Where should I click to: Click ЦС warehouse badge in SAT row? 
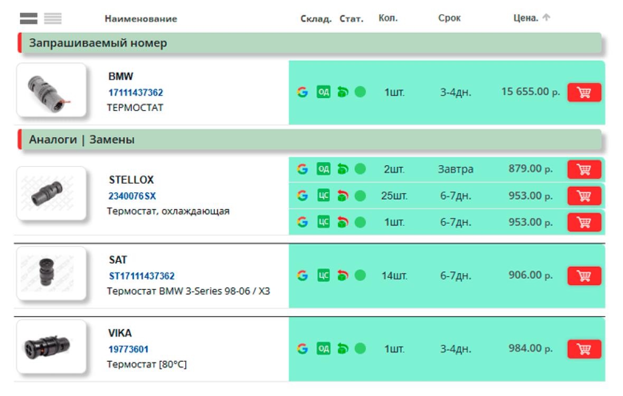pyautogui.click(x=324, y=275)
